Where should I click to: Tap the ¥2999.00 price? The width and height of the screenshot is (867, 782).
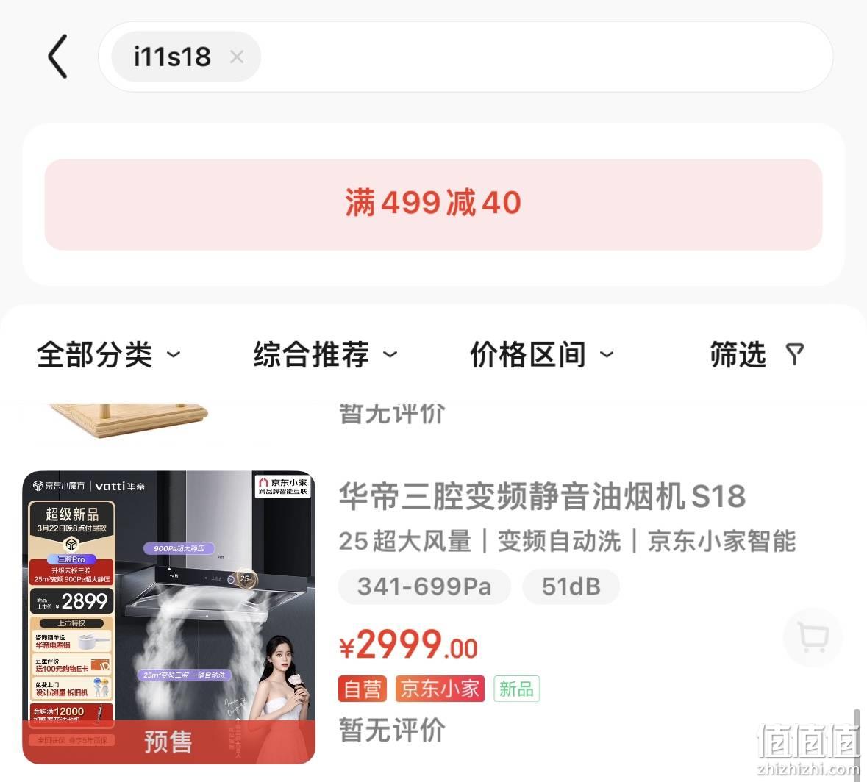coord(408,645)
